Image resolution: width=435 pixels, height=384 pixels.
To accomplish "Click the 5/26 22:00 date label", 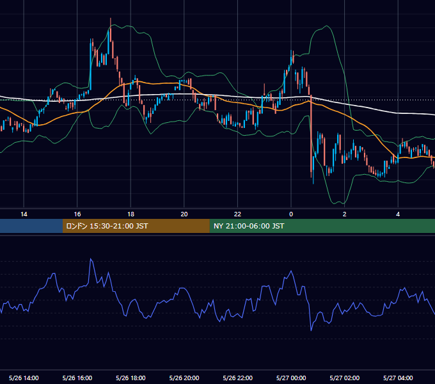I will tap(238, 378).
